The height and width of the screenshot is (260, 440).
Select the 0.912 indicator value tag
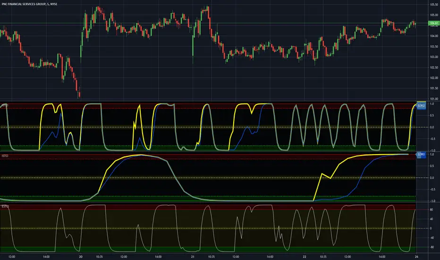click(x=421, y=106)
